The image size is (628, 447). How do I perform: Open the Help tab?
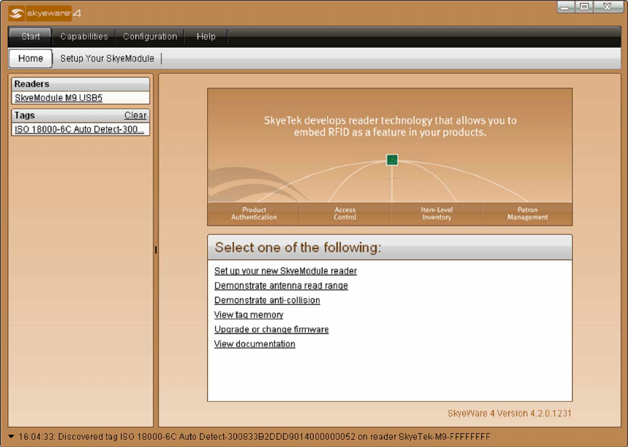pos(206,36)
